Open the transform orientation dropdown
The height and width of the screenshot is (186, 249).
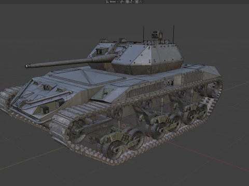pos(112,2)
